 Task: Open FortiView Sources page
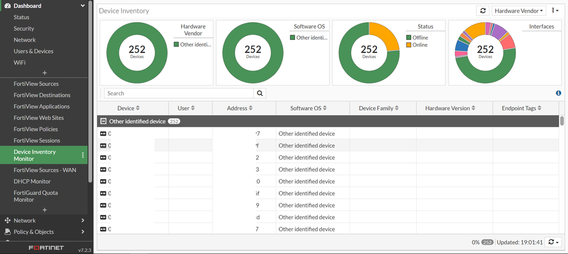tap(36, 84)
